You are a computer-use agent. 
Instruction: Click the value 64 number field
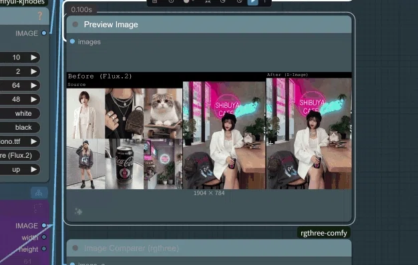pyautogui.click(x=20, y=85)
